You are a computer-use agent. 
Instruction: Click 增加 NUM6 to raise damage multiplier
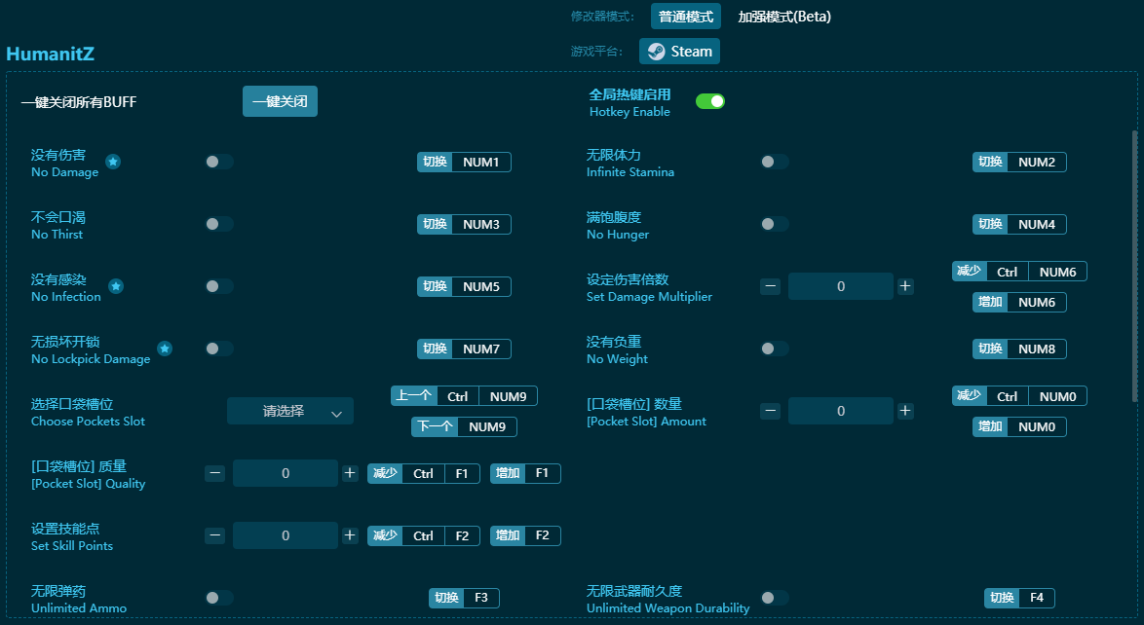click(1019, 302)
